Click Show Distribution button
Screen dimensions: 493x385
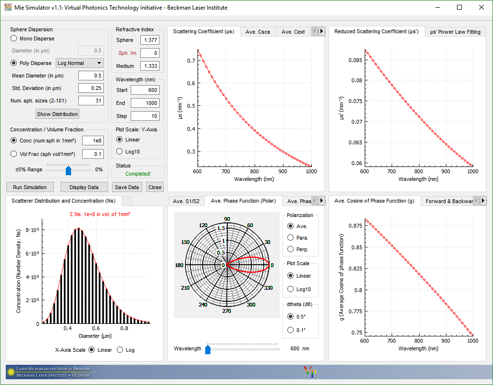[x=57, y=114]
